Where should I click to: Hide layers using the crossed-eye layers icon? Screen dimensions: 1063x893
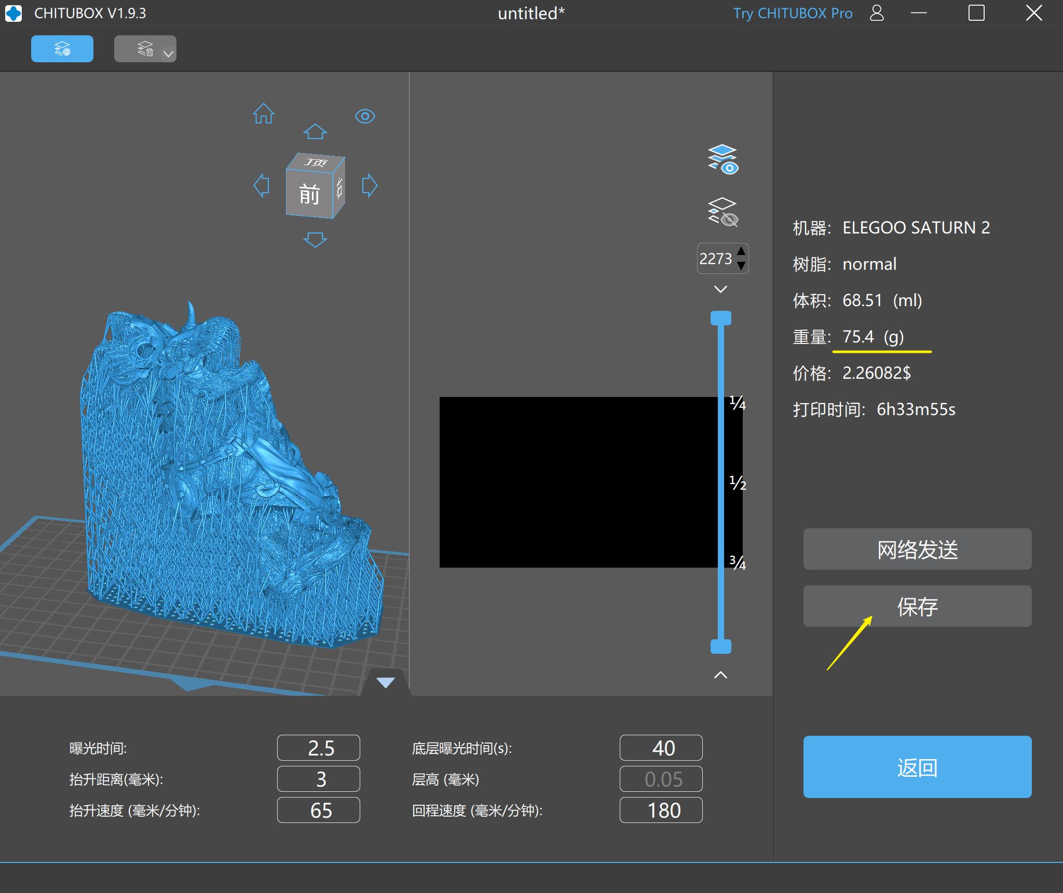tap(723, 213)
